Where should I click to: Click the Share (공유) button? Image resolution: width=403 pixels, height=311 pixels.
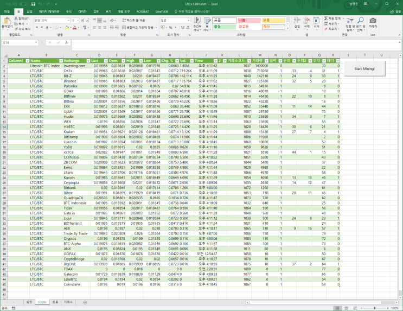click(x=396, y=11)
